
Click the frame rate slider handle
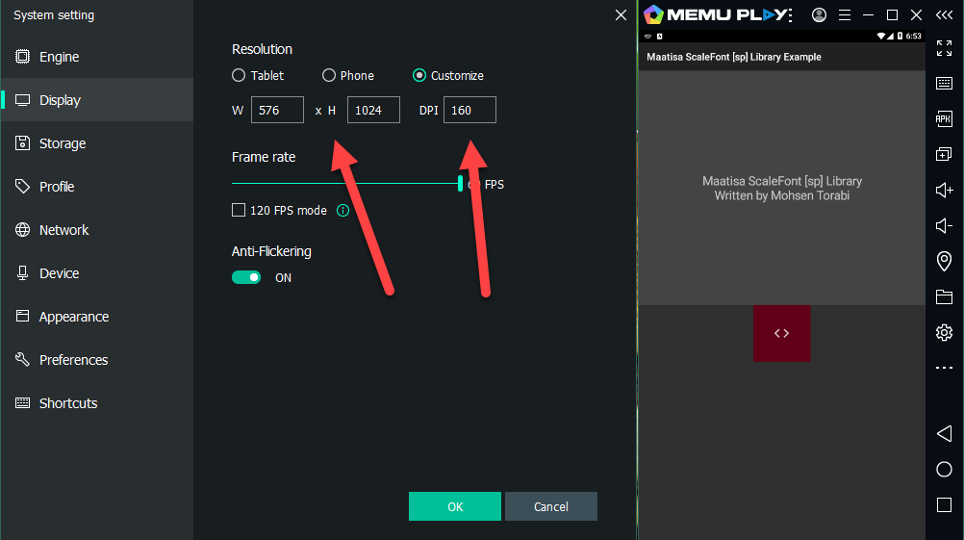point(461,183)
